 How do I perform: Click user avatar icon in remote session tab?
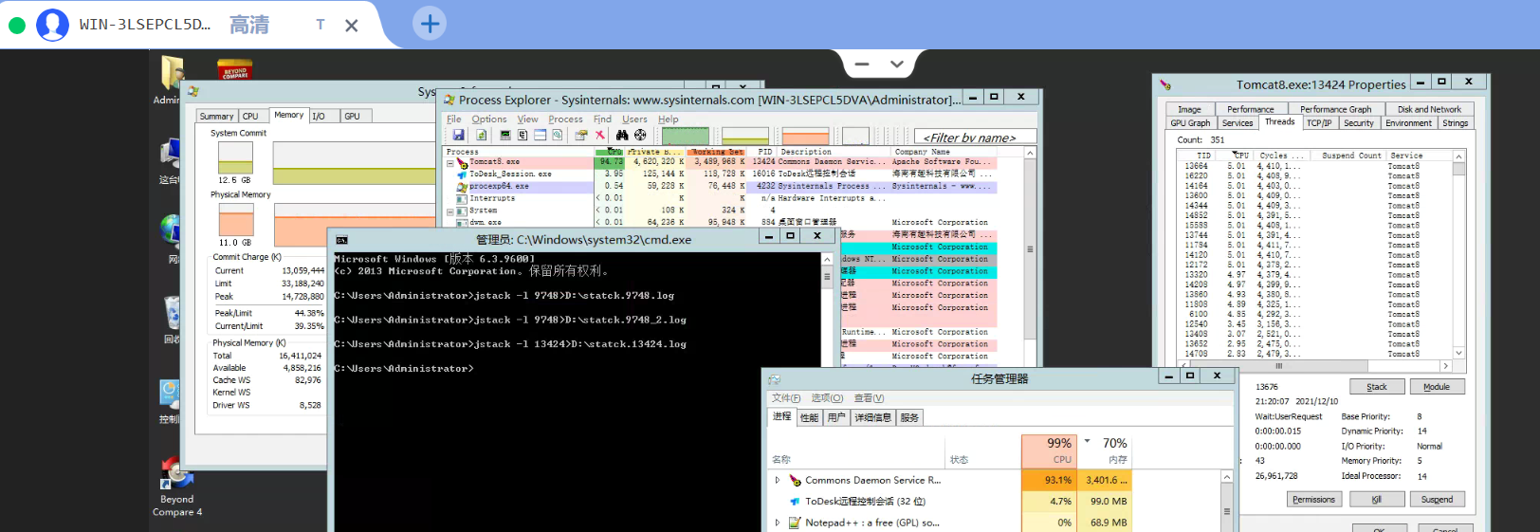click(x=52, y=25)
